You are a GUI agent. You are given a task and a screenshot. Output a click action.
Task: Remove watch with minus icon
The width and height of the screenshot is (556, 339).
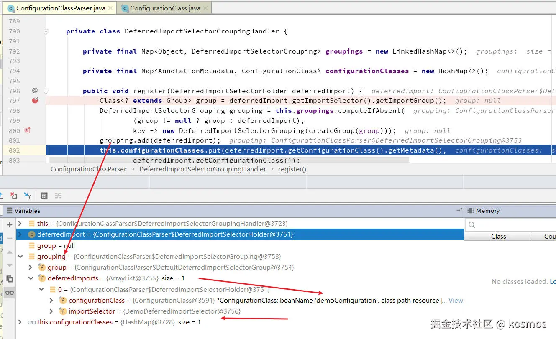(10, 238)
